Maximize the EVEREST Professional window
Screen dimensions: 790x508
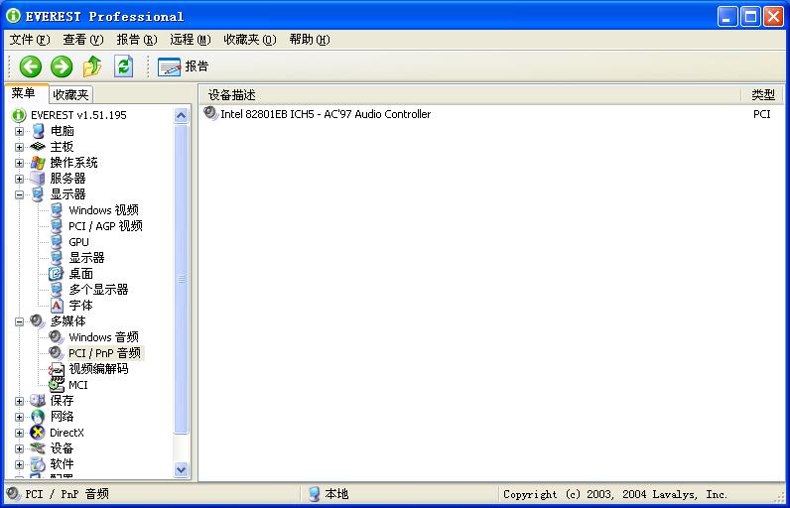[x=750, y=17]
